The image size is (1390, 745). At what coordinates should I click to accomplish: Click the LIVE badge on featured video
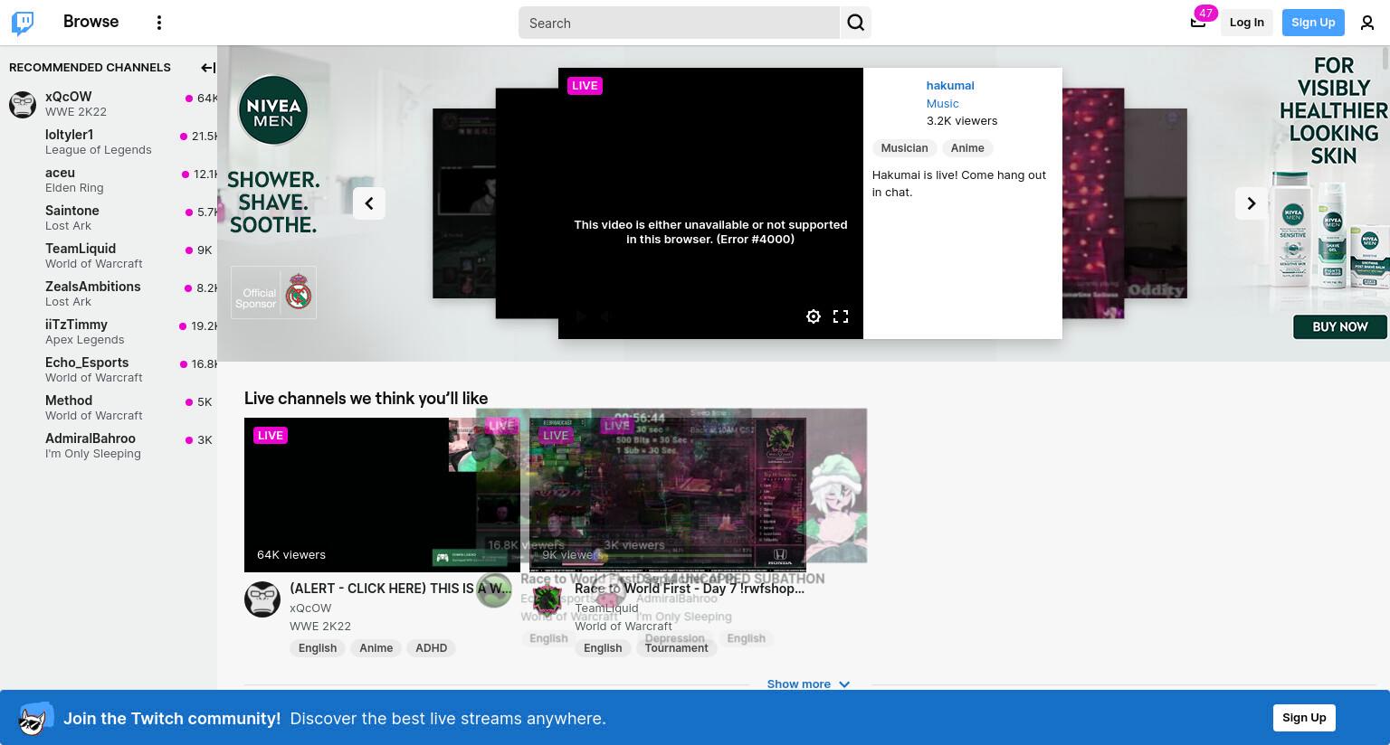pyautogui.click(x=585, y=86)
